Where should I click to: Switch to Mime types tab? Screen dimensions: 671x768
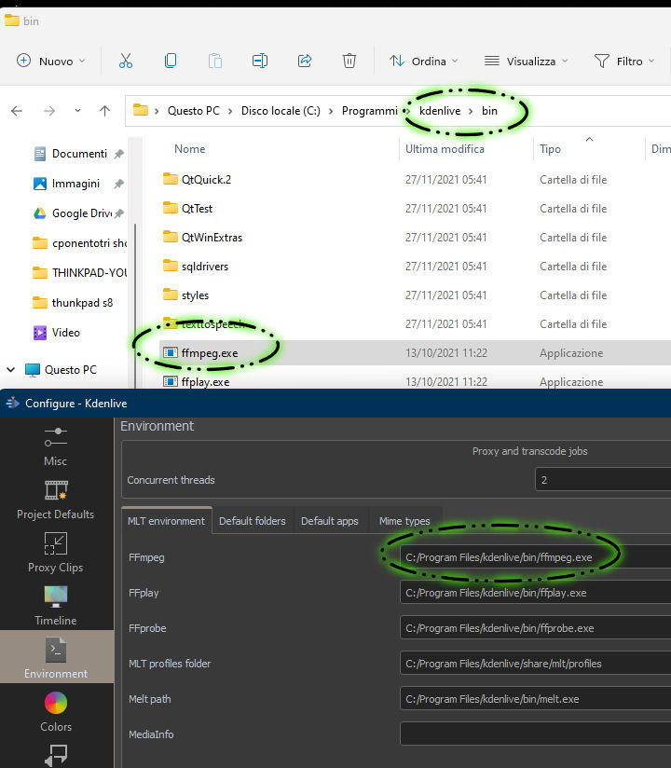coord(404,521)
